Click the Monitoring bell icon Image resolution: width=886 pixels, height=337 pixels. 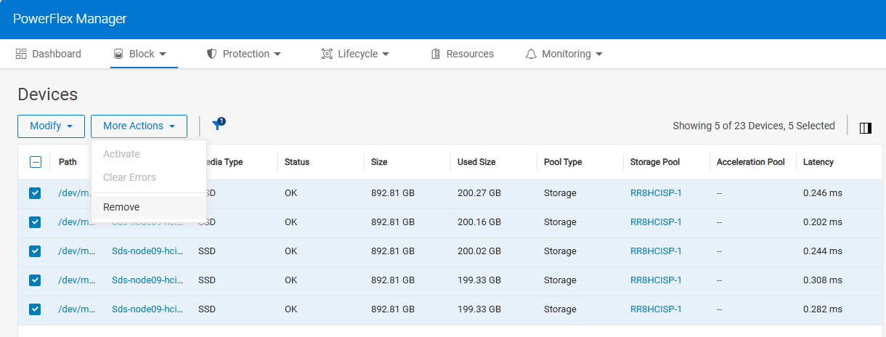tap(531, 54)
